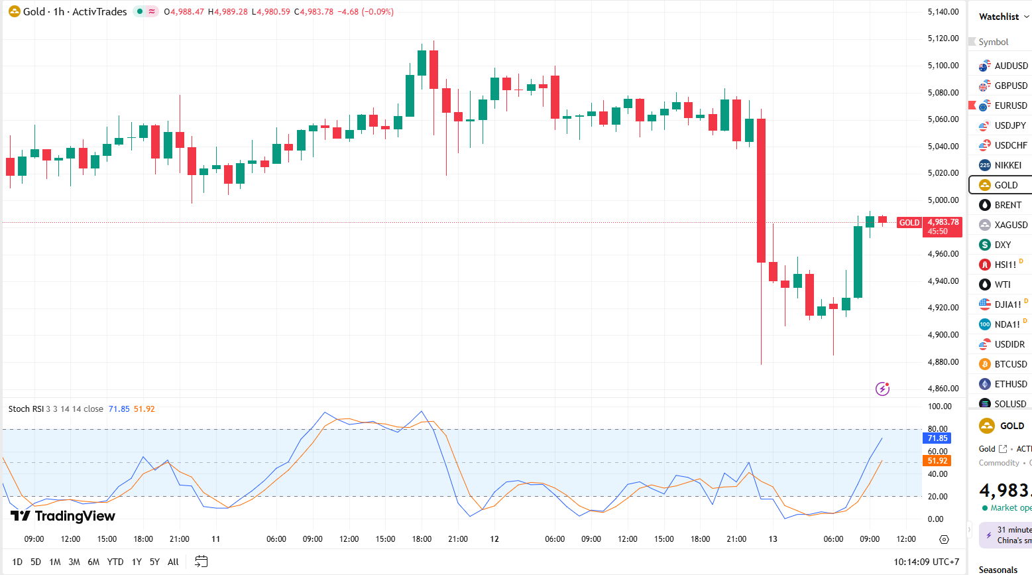Select the YTD time range
The image size is (1032, 575).
[x=115, y=562]
